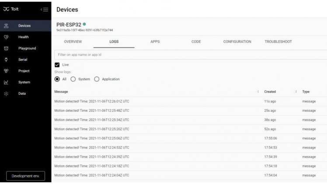327x184 pixels.
Task: Click the 17:54:18 created time
Action: pyautogui.click(x=271, y=166)
